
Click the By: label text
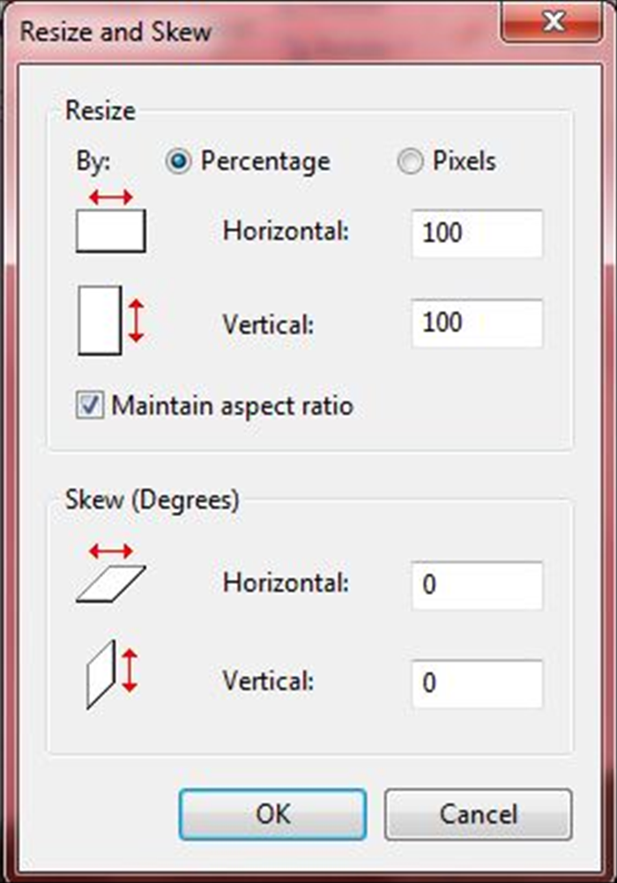point(93,161)
